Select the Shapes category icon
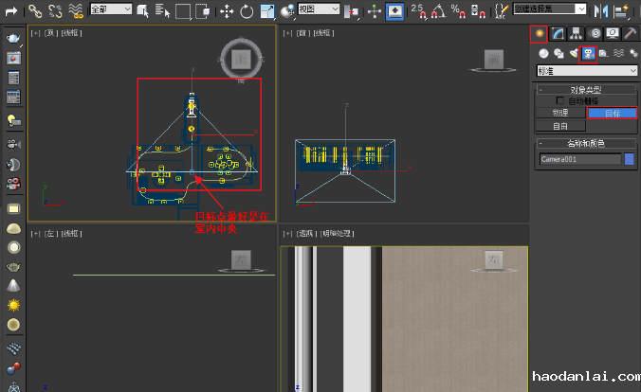641x392 pixels. tap(559, 53)
